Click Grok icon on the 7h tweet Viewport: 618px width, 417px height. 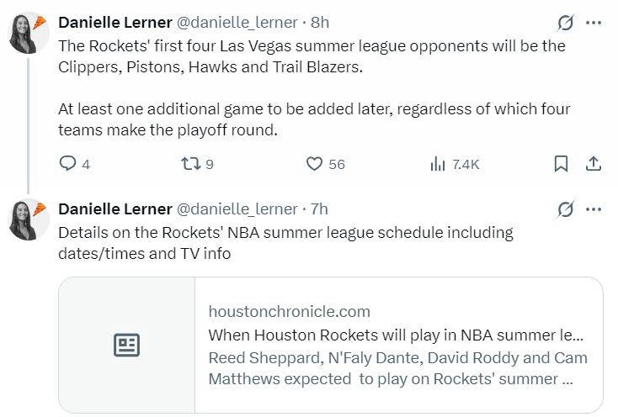566,209
